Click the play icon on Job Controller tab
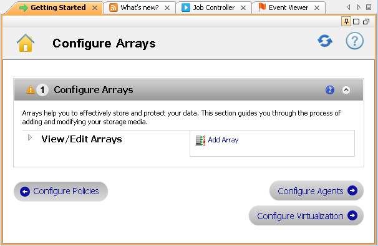378x246 pixels. click(186, 7)
